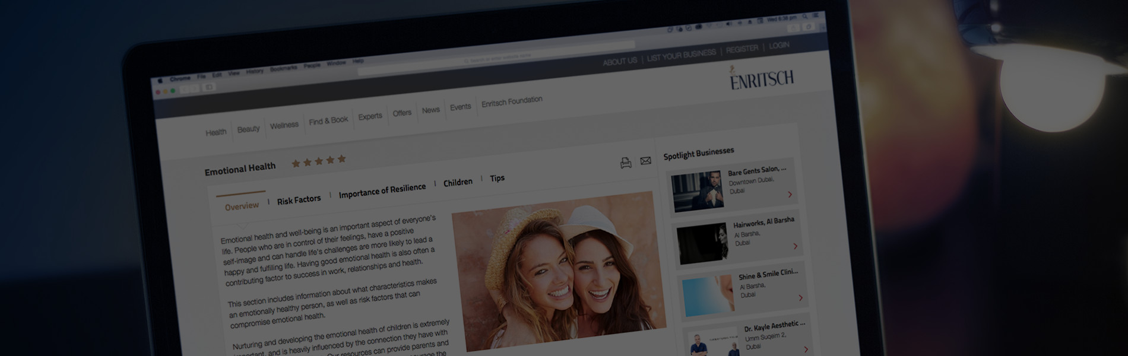Click the Register link

pos(742,49)
